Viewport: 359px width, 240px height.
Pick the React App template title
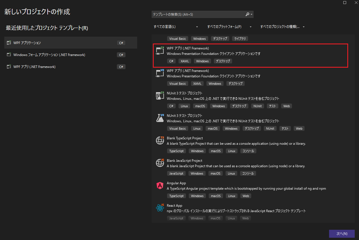tap(175, 206)
